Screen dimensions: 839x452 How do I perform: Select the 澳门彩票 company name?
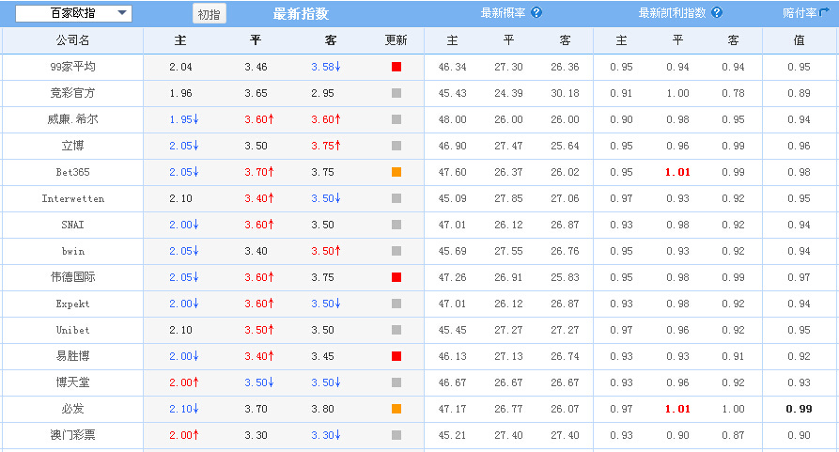(72, 435)
